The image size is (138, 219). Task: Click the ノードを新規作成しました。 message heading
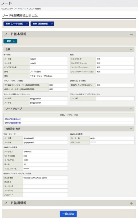point(20,15)
